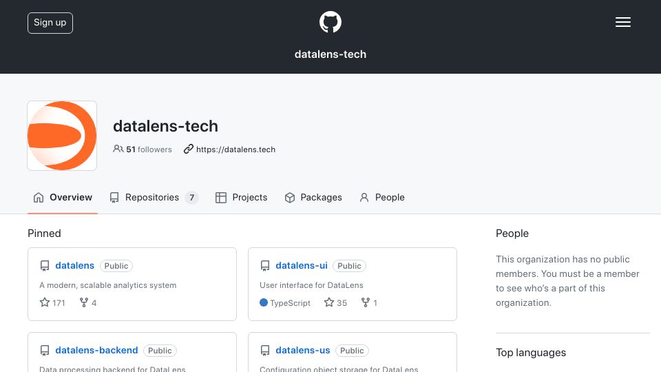Click repo icon beside datalens-backend
The width and height of the screenshot is (661, 372).
pos(45,351)
